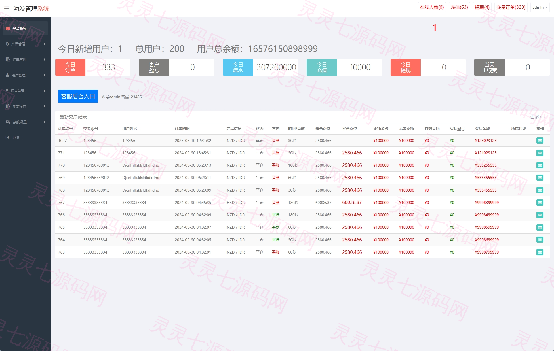Click the 用户管理 person icon

[7, 75]
